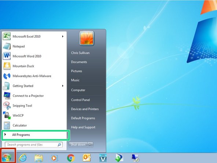The image size is (217, 163).
Task: Click the WinSCP icon
Action: pyautogui.click(x=7, y=115)
